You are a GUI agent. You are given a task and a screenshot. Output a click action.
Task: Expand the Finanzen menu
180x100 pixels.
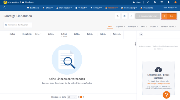[x=111, y=8]
